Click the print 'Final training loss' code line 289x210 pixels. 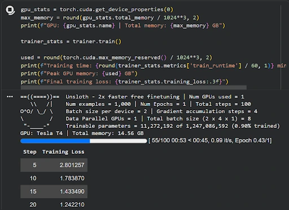(x=124, y=82)
